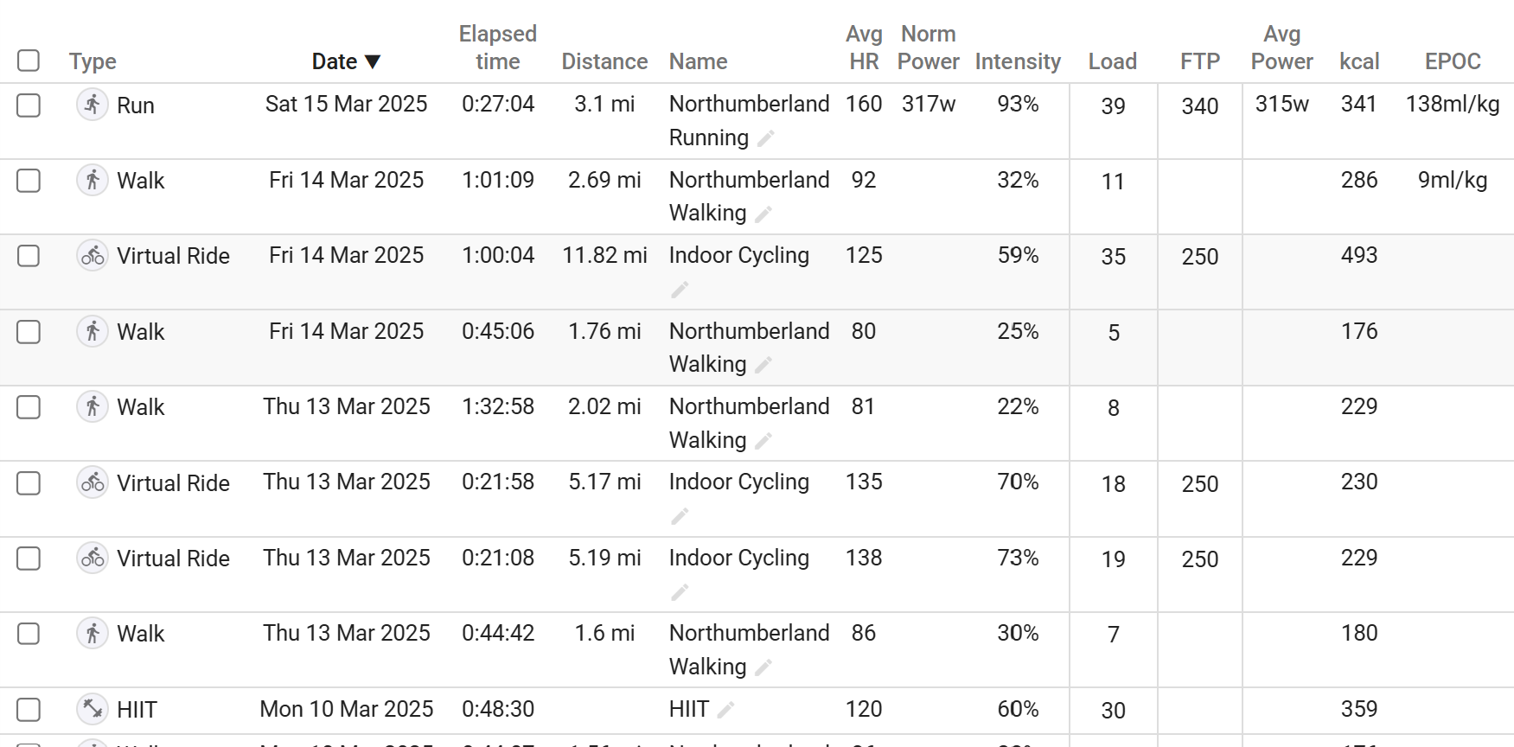The height and width of the screenshot is (747, 1514).
Task: Edit name of 5.19 mi Indoor Cycling ride
Action: pos(680,592)
